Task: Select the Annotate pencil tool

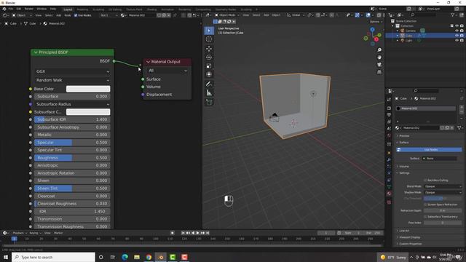Action: click(x=209, y=84)
